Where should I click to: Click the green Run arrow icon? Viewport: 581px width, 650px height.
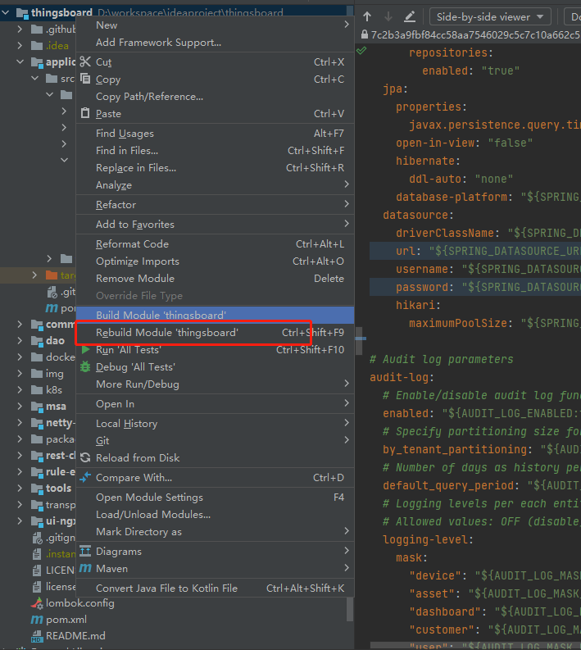[x=85, y=350]
